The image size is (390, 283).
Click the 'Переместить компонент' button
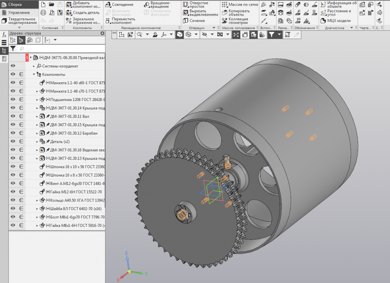[121, 21]
